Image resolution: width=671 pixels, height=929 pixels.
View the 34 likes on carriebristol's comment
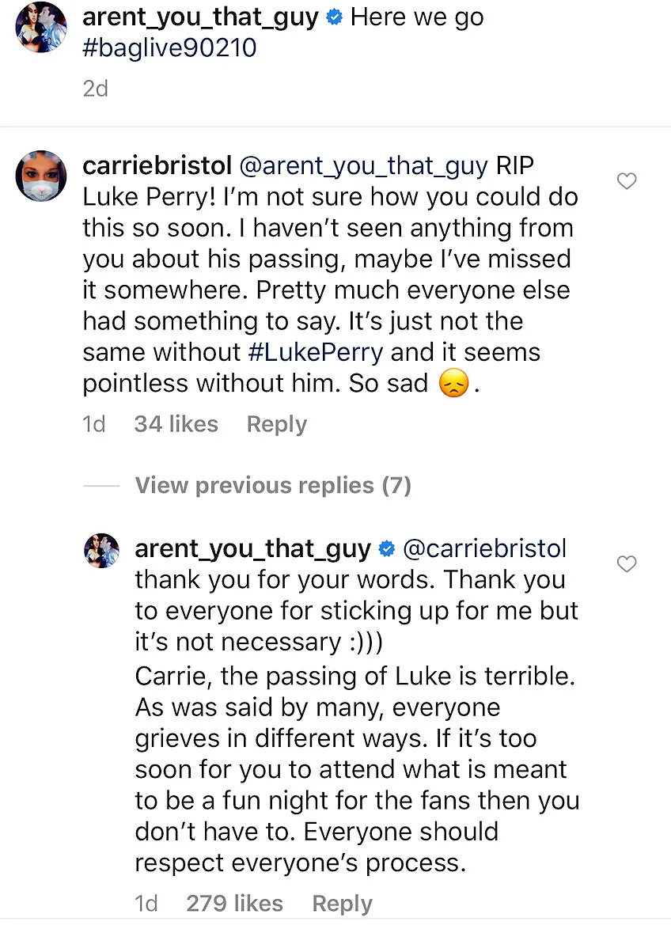pos(176,424)
